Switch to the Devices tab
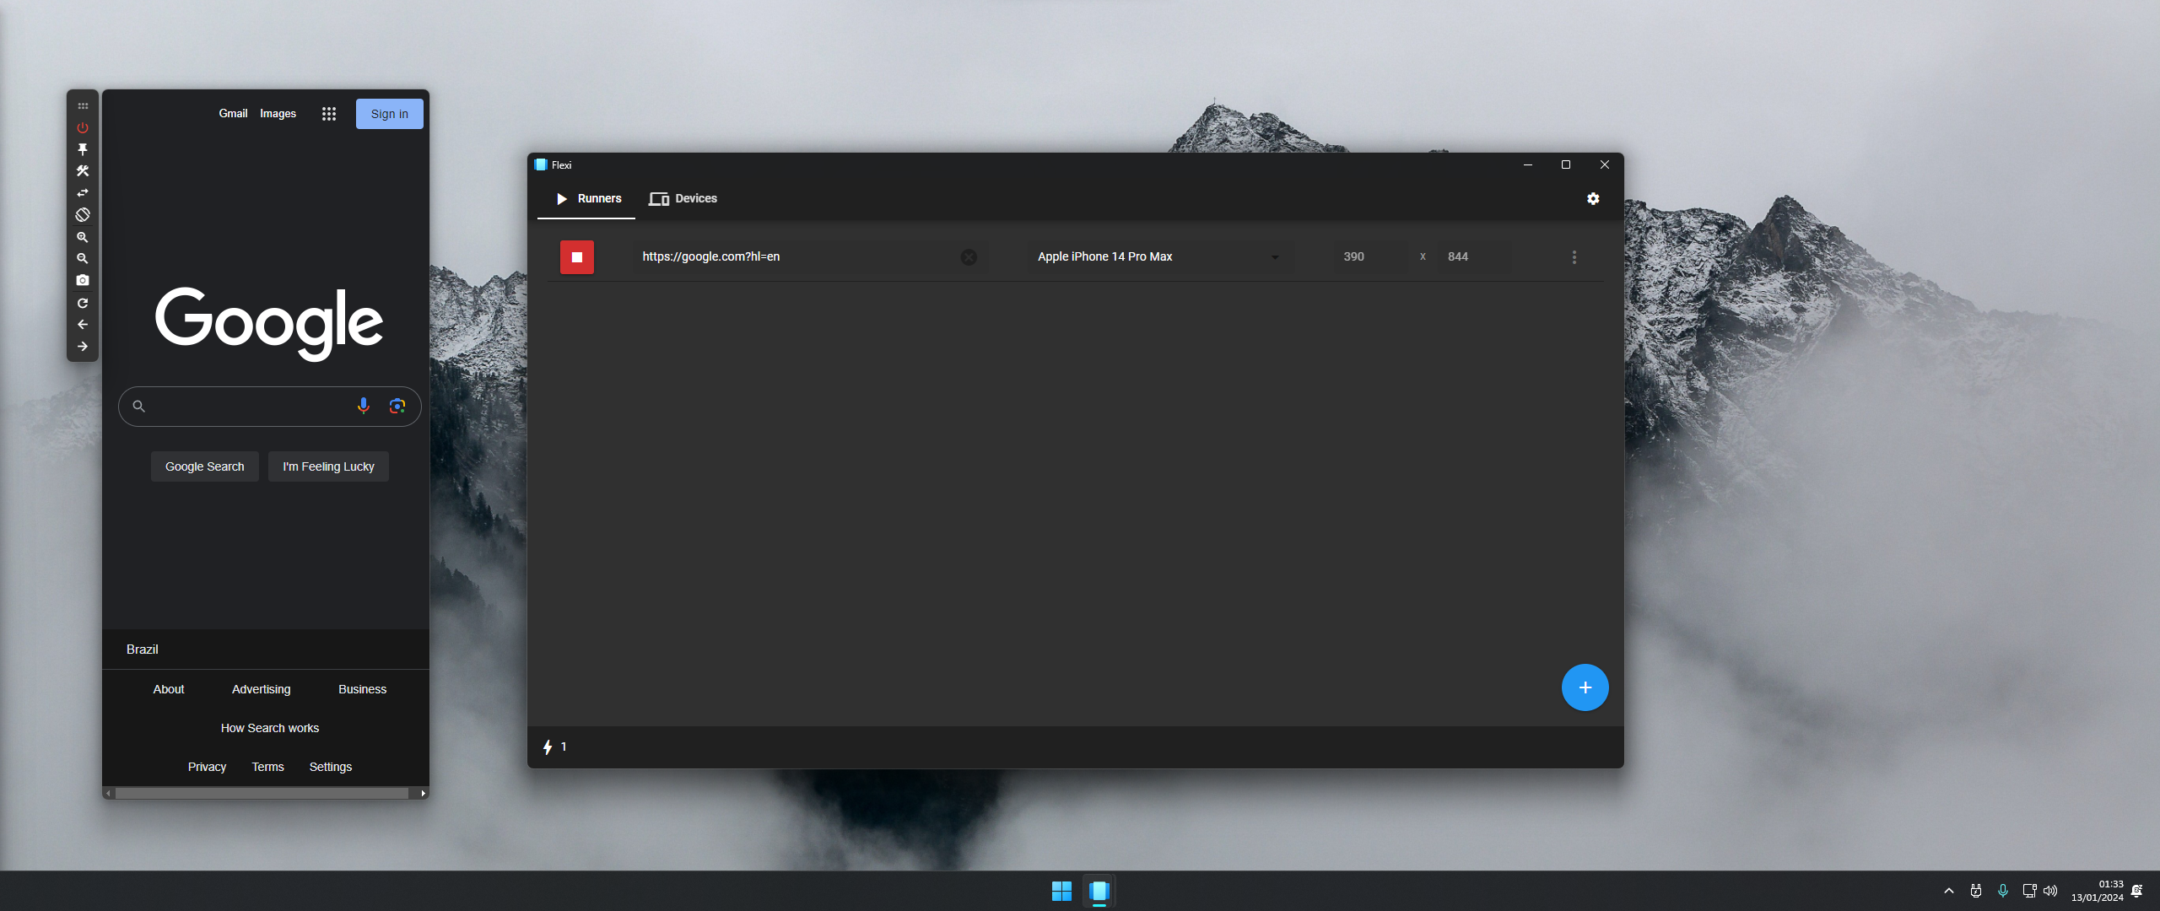The height and width of the screenshot is (911, 2160). coord(683,199)
